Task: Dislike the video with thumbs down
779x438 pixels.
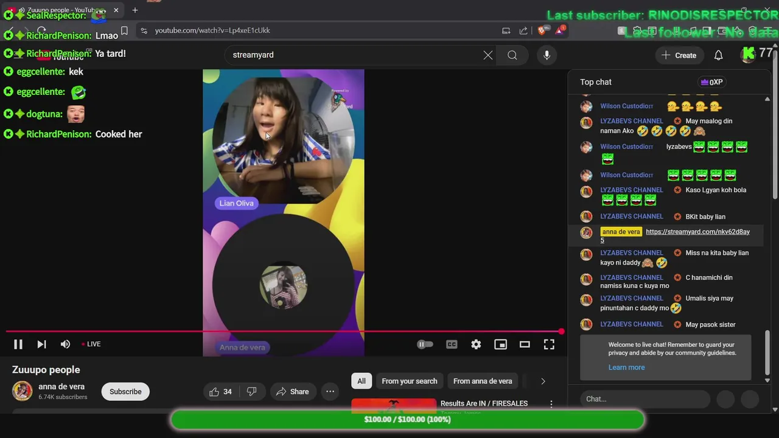Action: 251,392
